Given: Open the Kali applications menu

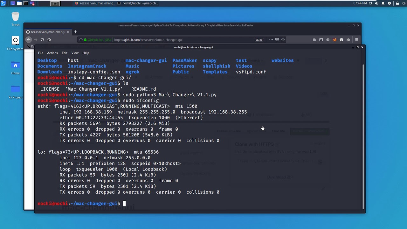Looking at the screenshot, I should pos(3,3).
